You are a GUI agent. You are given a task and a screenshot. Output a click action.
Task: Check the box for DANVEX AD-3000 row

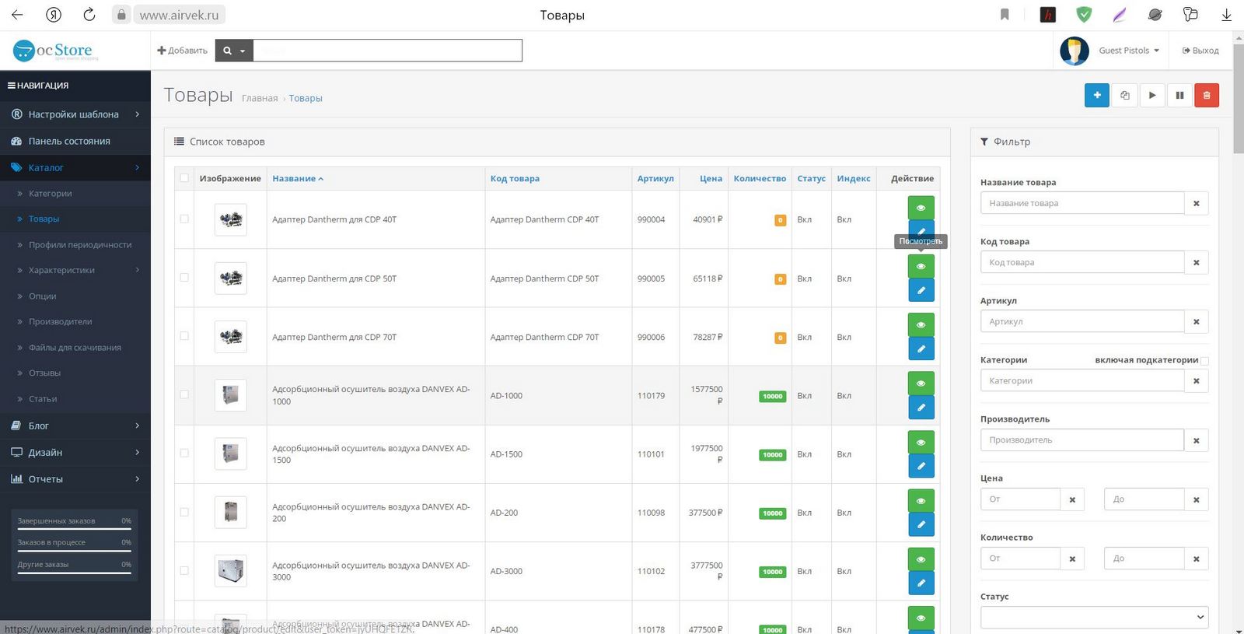pos(184,570)
